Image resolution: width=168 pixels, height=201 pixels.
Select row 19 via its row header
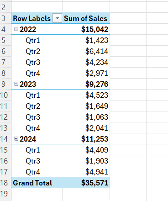(x=5, y=194)
